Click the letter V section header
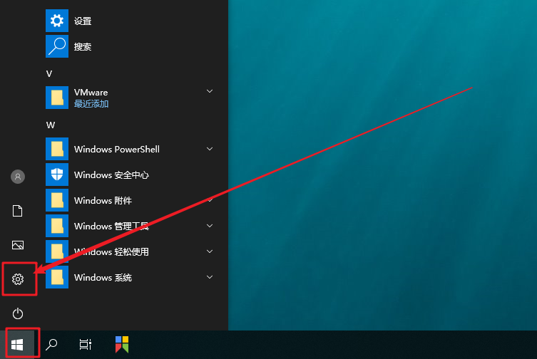 pos(49,73)
